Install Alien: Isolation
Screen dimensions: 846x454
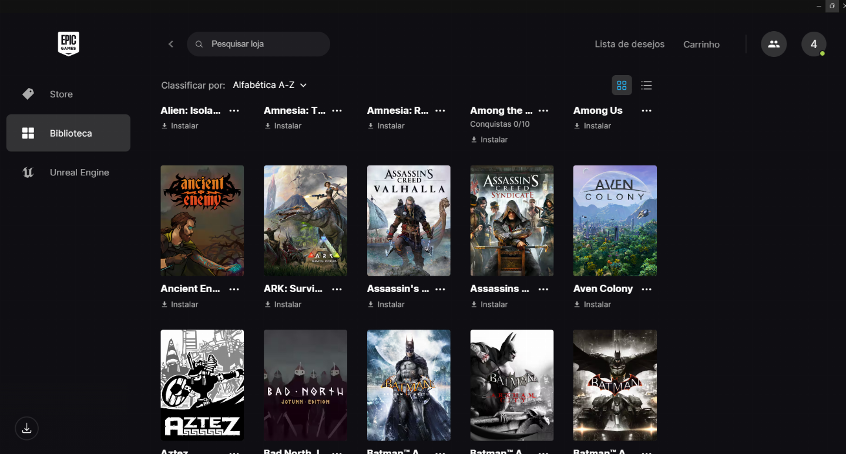(180, 126)
